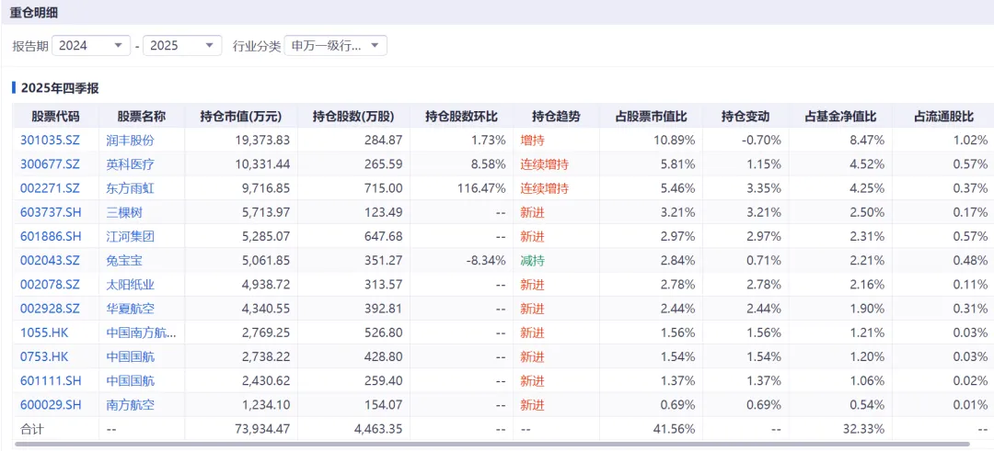Open stock name 兔宝宝
This screenshot has width=994, height=451.
(x=124, y=261)
